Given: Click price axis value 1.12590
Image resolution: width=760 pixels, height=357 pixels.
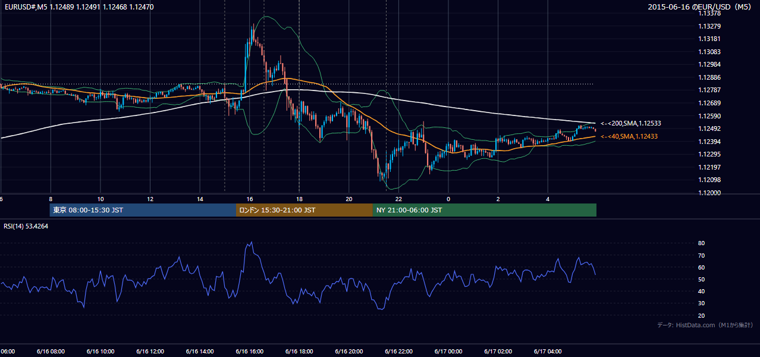Looking at the screenshot, I should [x=709, y=116].
